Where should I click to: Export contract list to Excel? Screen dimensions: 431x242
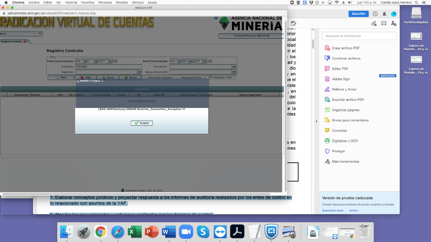click(108, 77)
